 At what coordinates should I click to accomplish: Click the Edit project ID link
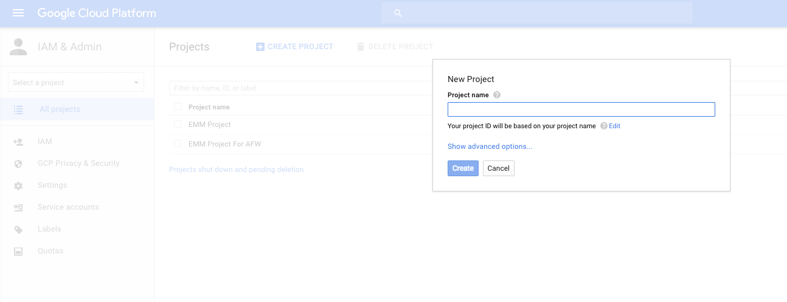click(x=615, y=126)
